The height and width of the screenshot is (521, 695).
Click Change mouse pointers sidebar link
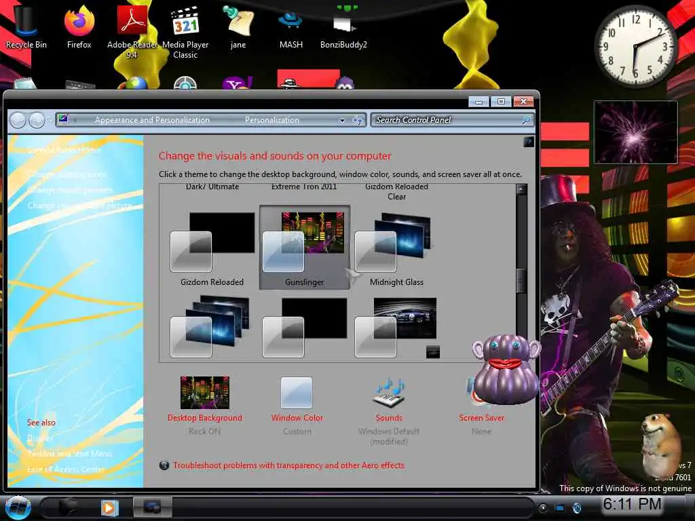point(70,190)
